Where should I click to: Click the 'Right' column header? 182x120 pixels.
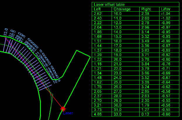point(146,9)
